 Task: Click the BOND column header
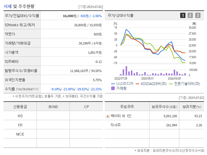(53, 107)
